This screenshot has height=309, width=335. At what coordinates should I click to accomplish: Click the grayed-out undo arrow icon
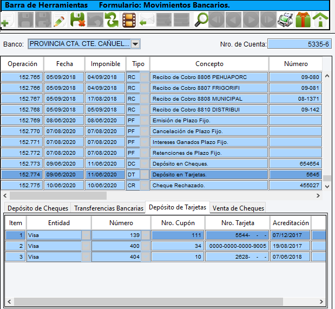tap(95, 20)
